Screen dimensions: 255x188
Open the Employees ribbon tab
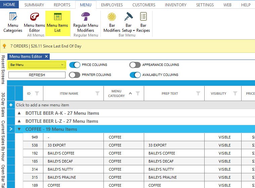point(112,5)
